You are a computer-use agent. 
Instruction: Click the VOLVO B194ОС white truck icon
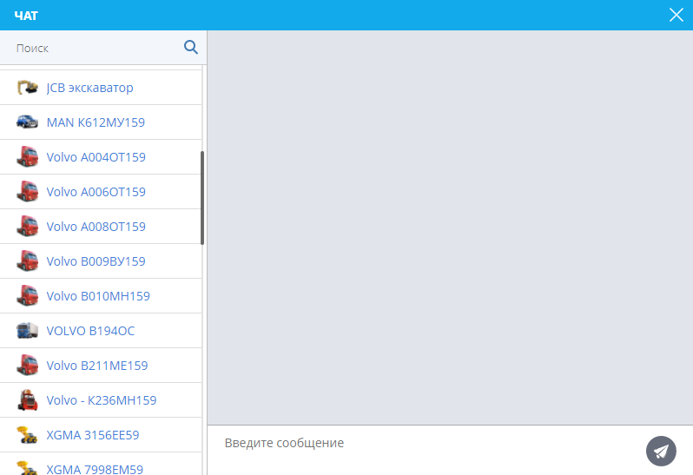pyautogui.click(x=28, y=331)
